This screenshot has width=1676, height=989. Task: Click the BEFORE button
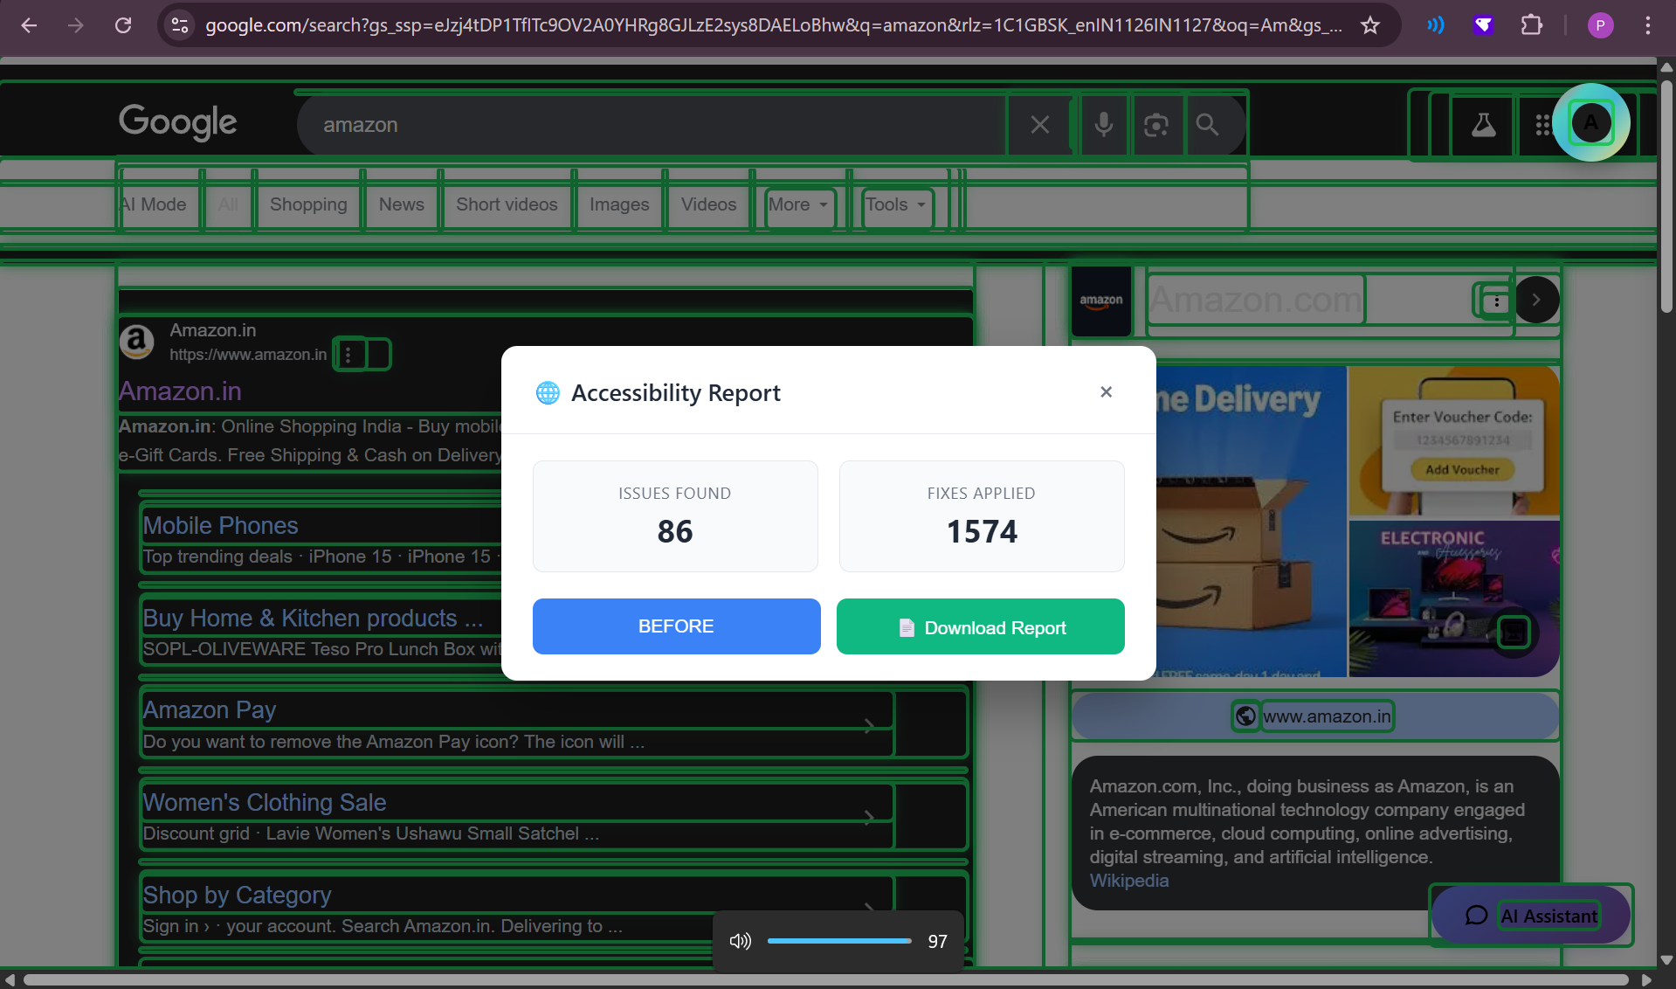676,626
